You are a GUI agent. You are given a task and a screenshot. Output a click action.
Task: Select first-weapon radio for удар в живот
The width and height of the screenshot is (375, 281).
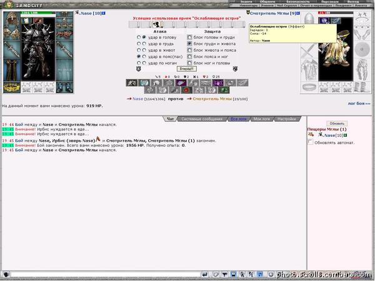pos(139,50)
